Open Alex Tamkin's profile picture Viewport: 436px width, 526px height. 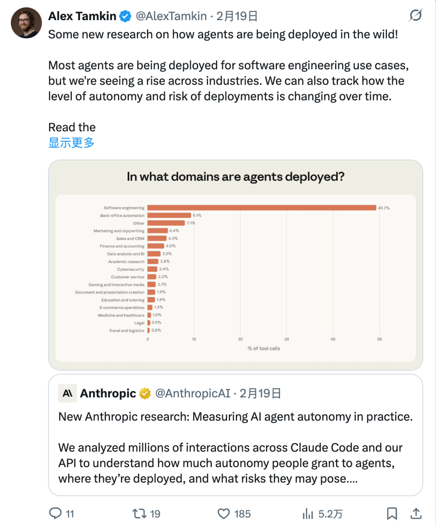[26, 23]
